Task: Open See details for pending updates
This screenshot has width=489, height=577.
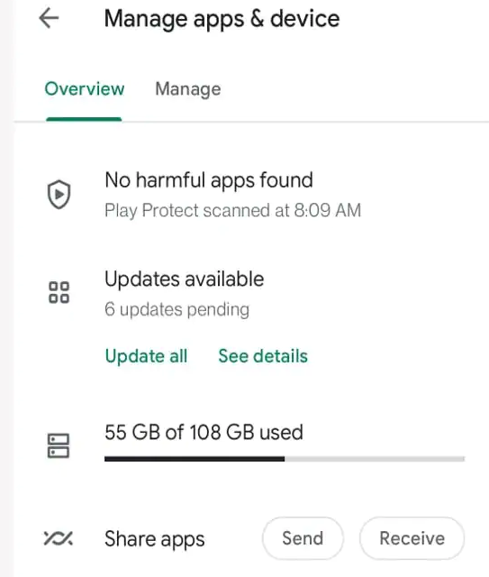Action: pos(263,356)
